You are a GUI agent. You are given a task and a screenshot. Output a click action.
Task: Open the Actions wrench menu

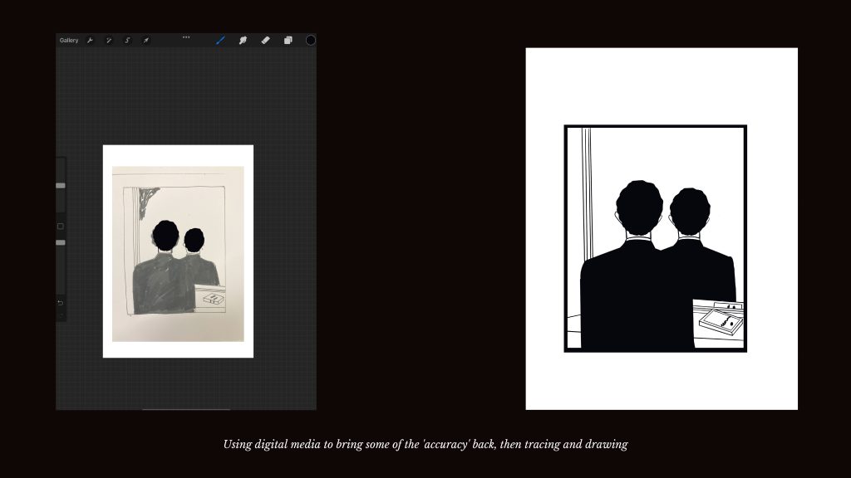(x=90, y=41)
